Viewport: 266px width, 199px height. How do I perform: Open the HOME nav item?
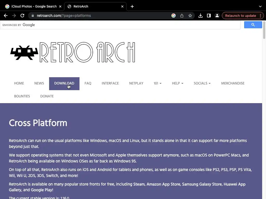[19, 83]
